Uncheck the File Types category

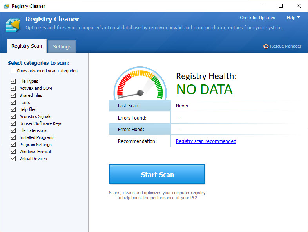coord(13,81)
